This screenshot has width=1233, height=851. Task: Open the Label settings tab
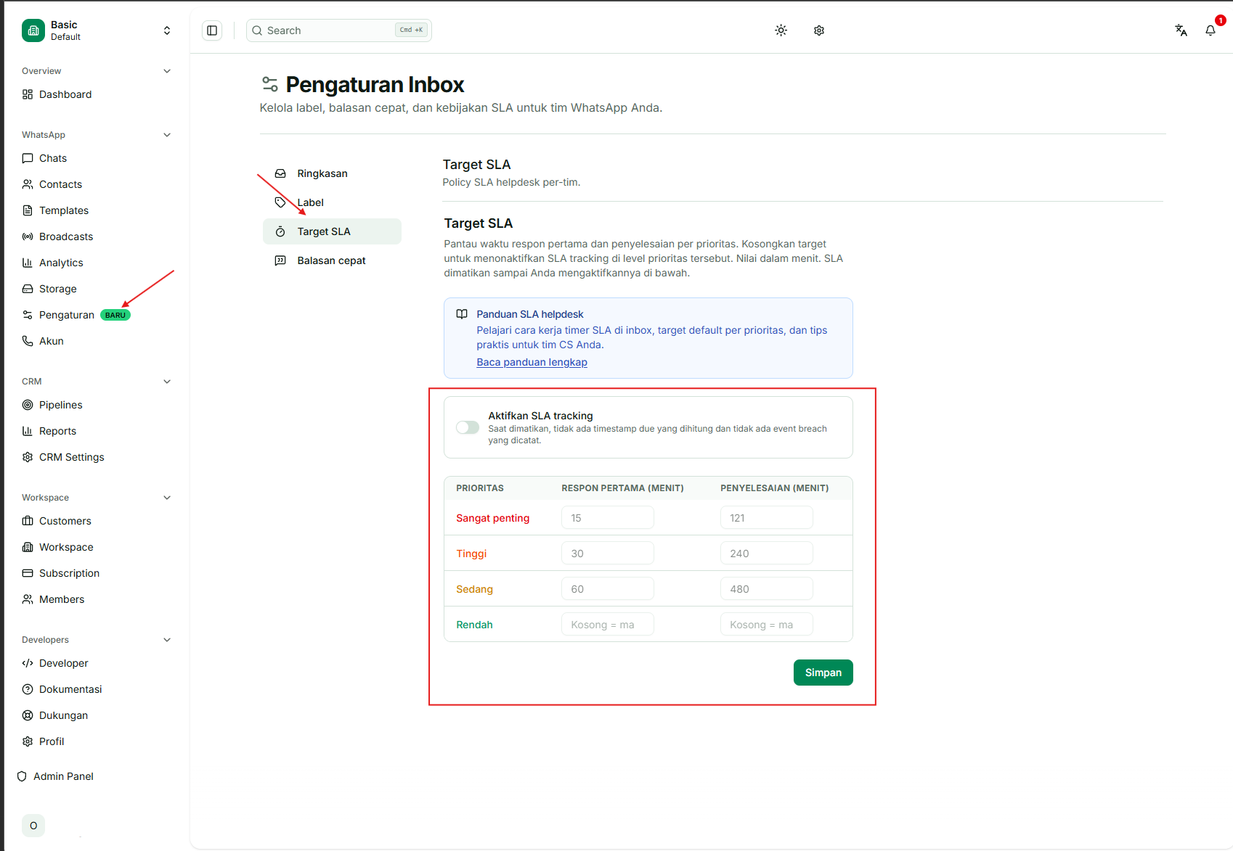332,202
